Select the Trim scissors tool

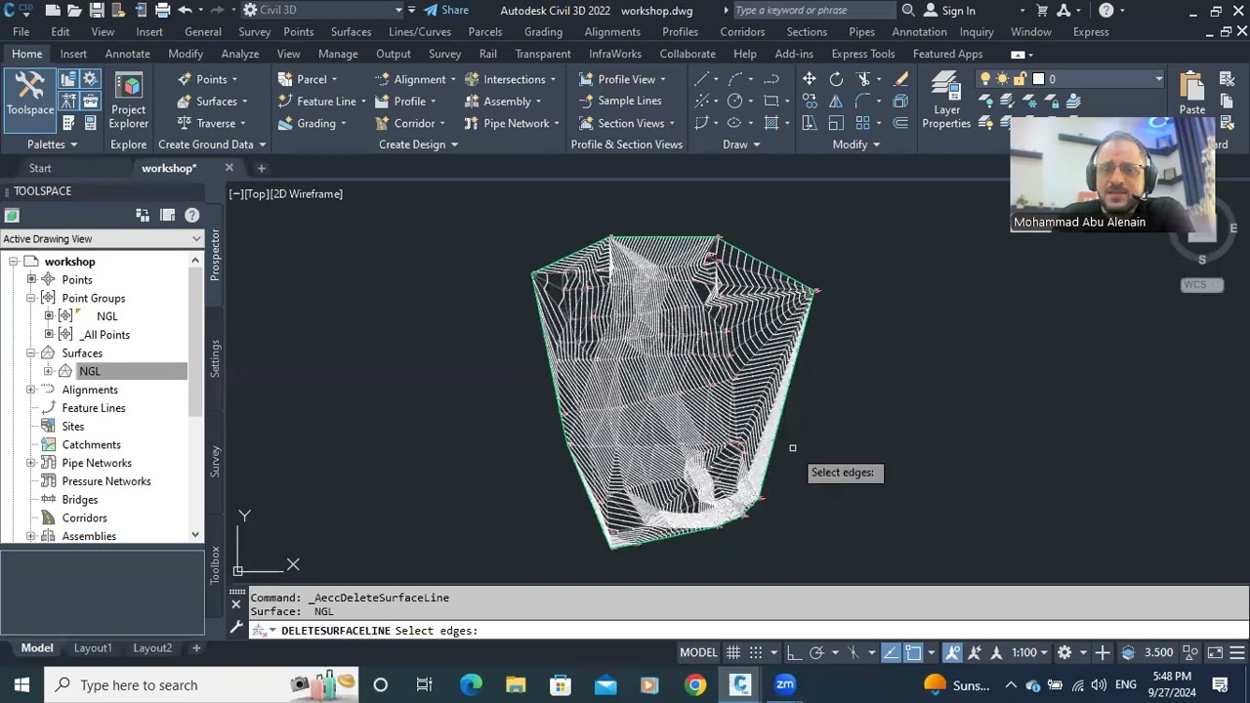coord(863,79)
